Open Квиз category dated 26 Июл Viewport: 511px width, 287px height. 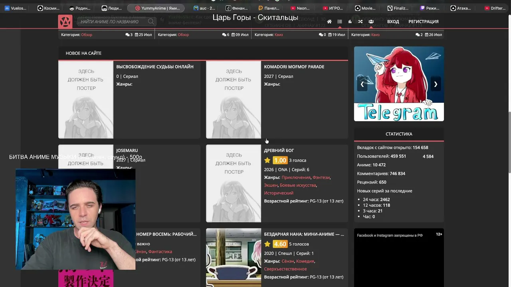tap(375, 35)
